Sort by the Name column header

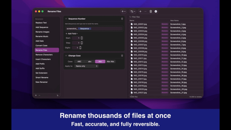[x=132, y=20]
